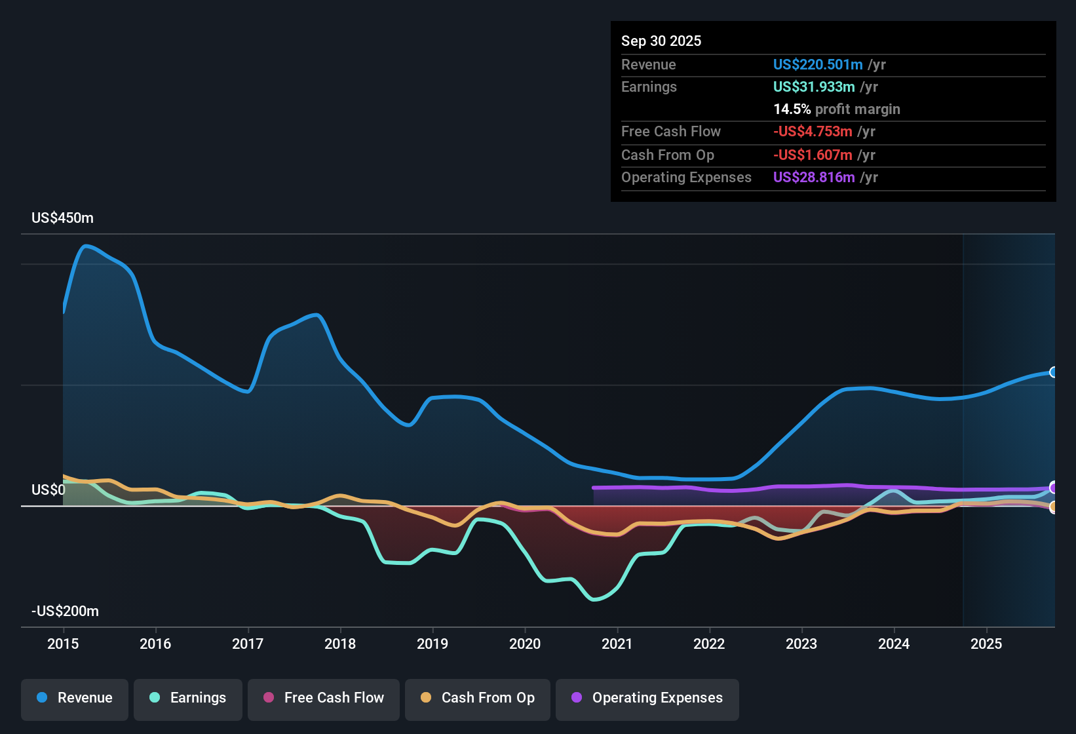Click the US$220.501m revenue value
The height and width of the screenshot is (734, 1076).
818,65
